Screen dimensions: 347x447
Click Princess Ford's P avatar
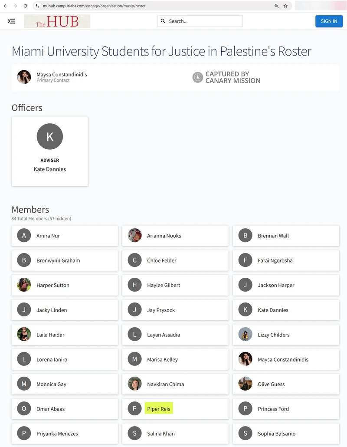click(x=246, y=409)
